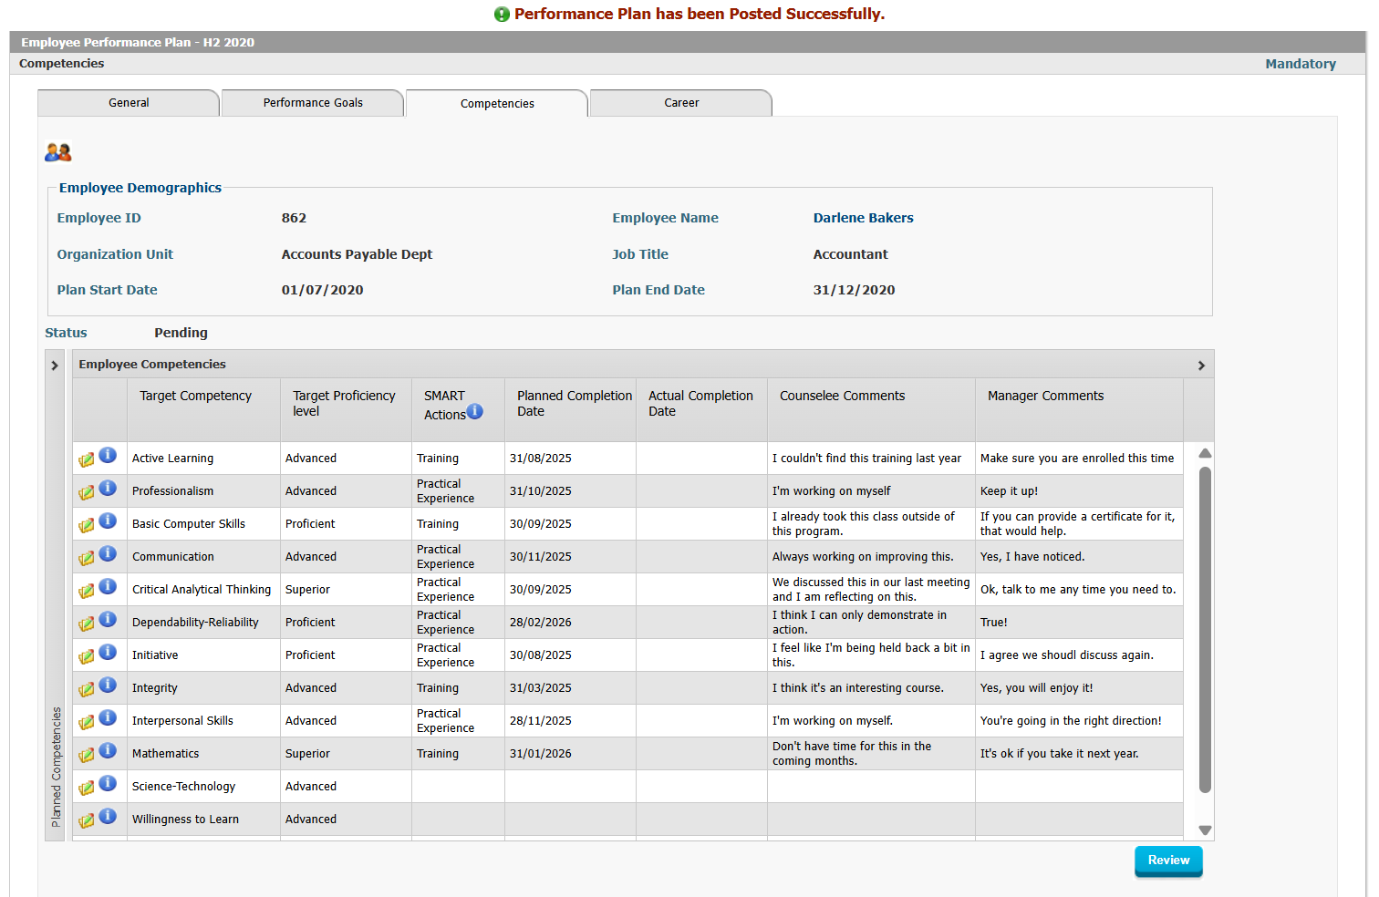Click the date 31/01/2026
Screen dimensions: 1379x897
pos(541,754)
